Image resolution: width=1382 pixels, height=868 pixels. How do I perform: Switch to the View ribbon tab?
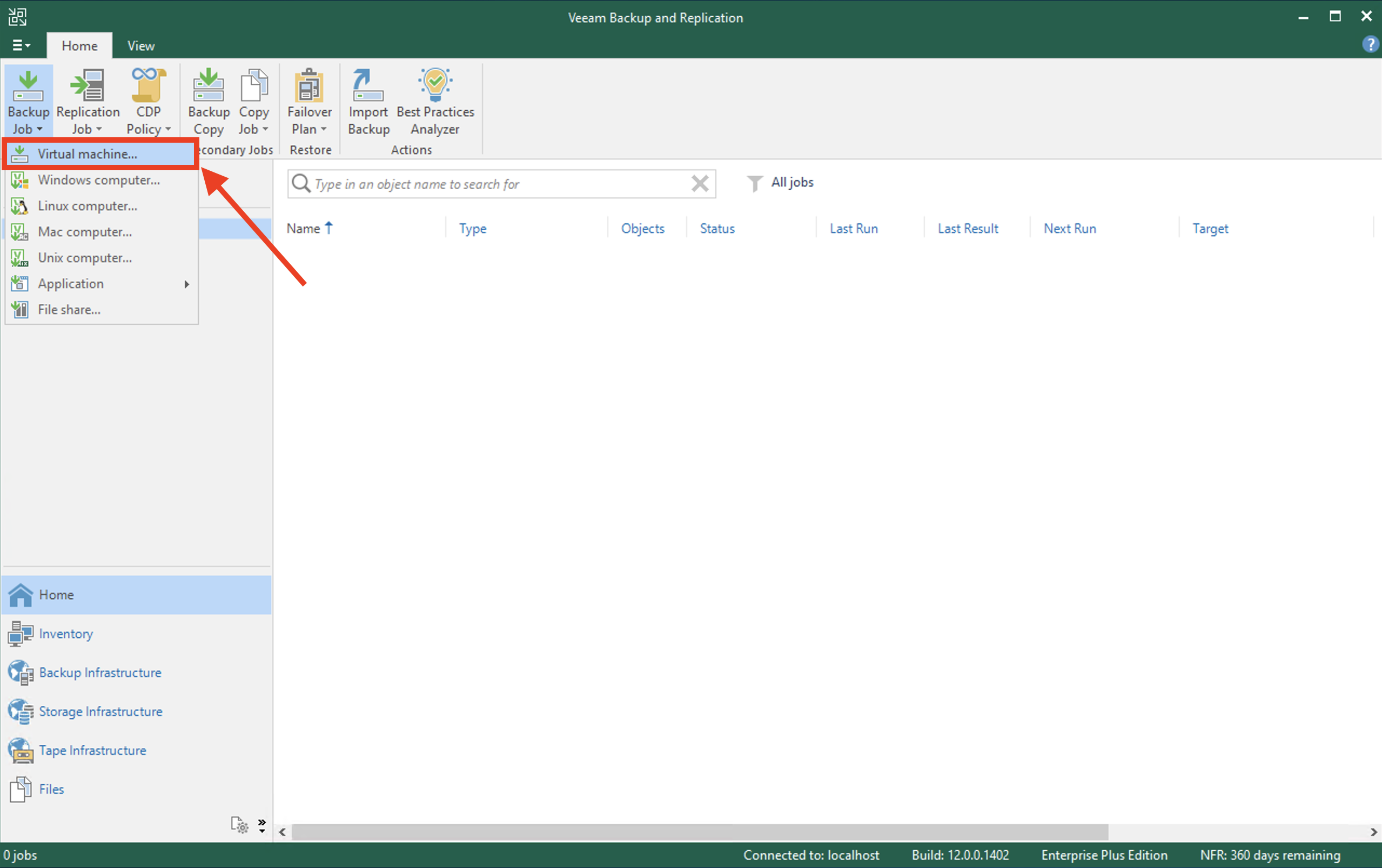pos(140,45)
